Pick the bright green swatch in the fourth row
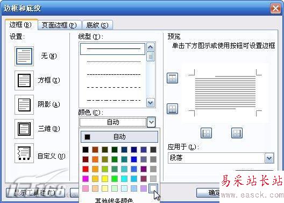Screen dimensions: 284x203 tap(115, 179)
